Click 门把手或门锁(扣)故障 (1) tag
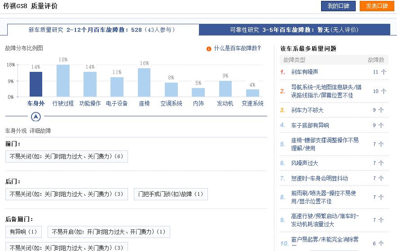This screenshot has height=251, width=397. tap(171, 194)
